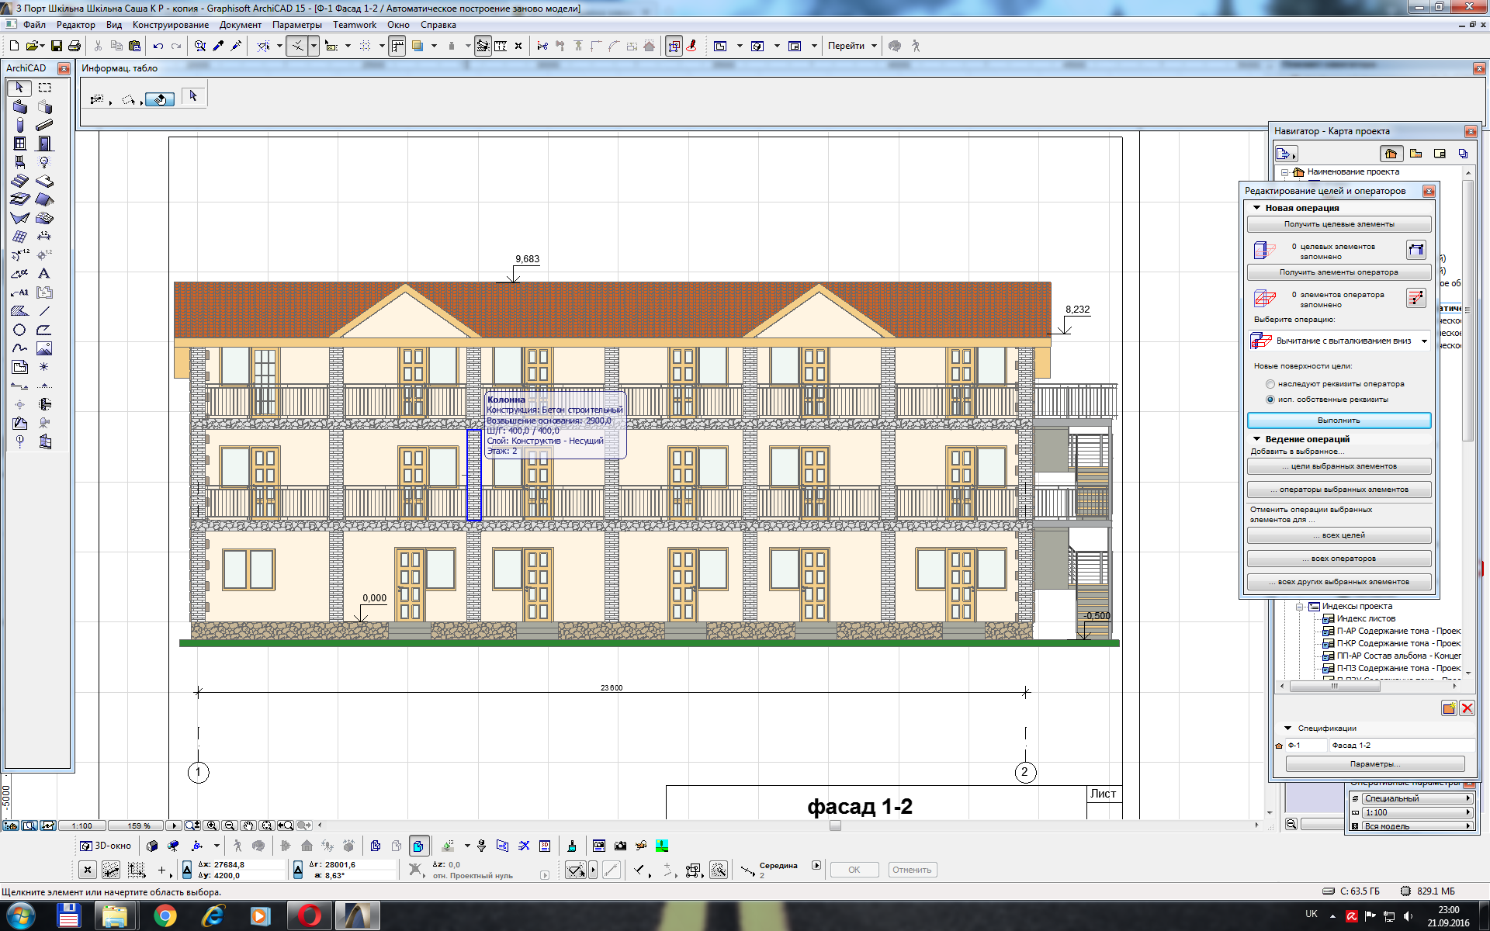Collapse the 'Новая операция' section
Image resolution: width=1490 pixels, height=931 pixels.
[x=1257, y=208]
